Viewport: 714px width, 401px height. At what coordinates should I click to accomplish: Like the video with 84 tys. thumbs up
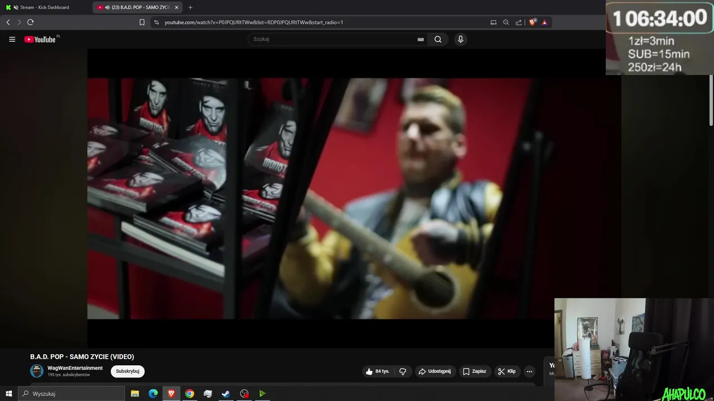coord(378,371)
